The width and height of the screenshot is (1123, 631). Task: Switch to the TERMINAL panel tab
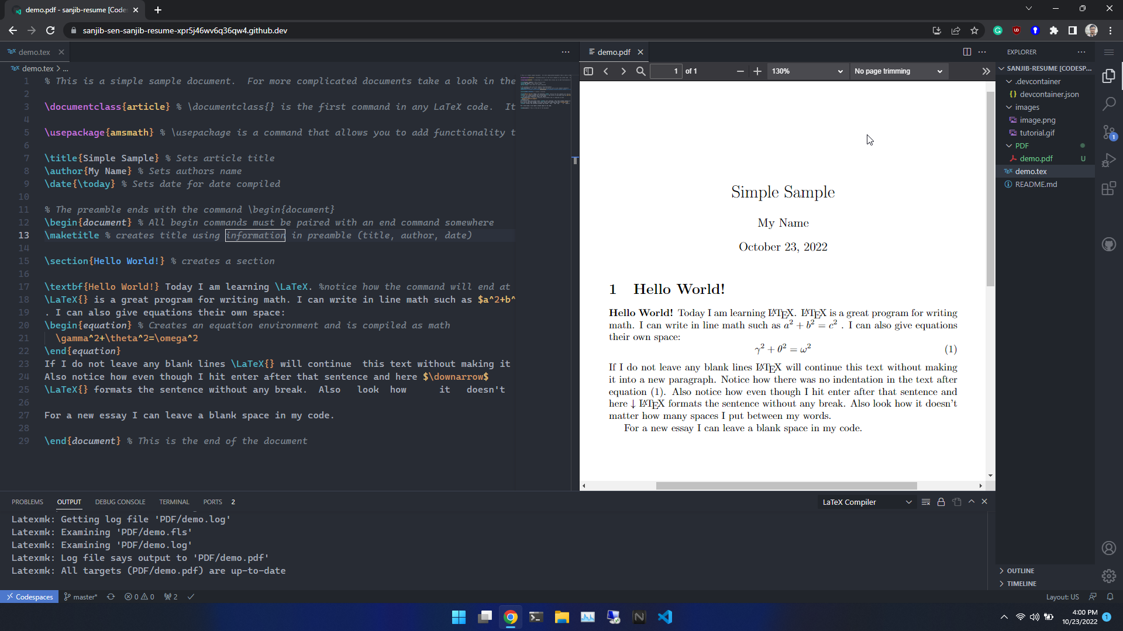click(174, 502)
